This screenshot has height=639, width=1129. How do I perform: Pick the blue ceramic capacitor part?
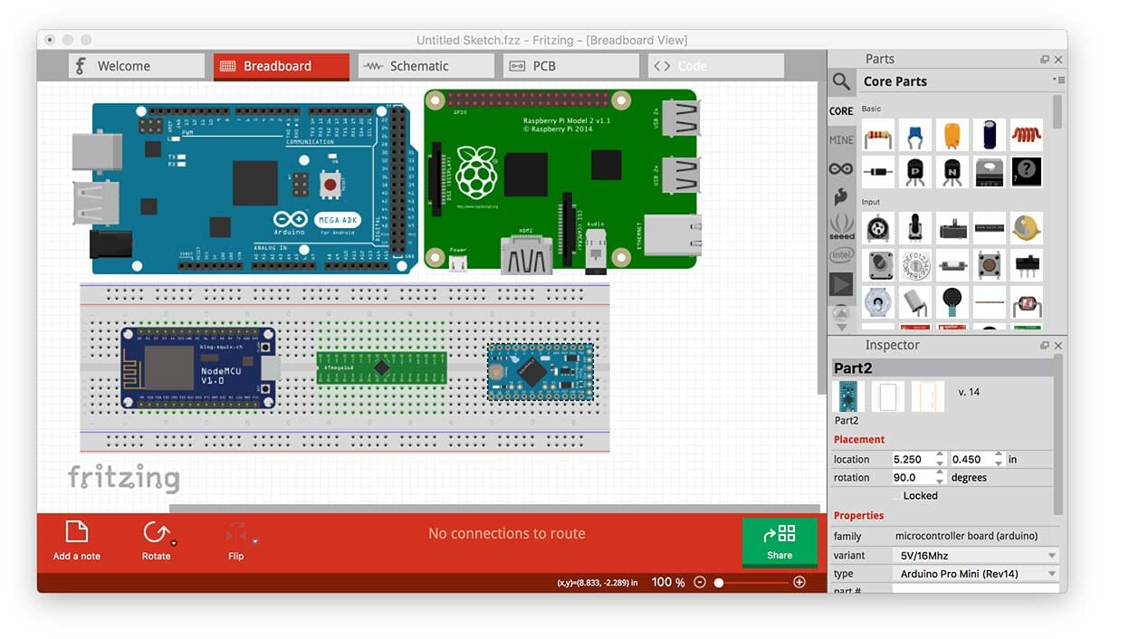(914, 136)
